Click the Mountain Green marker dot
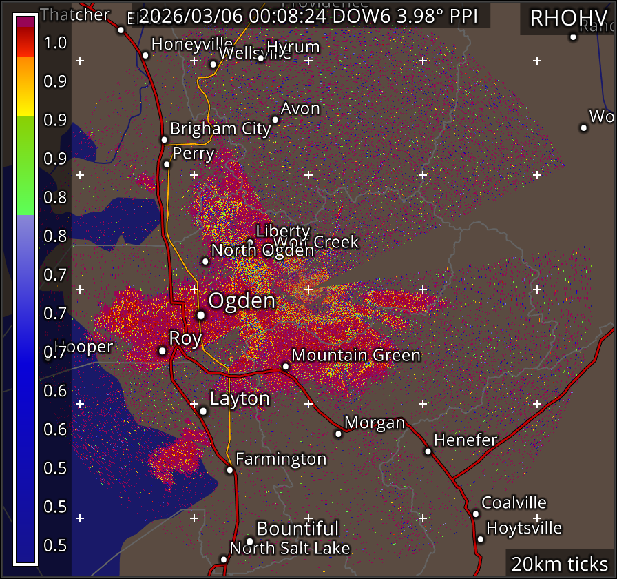Image resolution: width=617 pixels, height=579 pixels. (286, 367)
